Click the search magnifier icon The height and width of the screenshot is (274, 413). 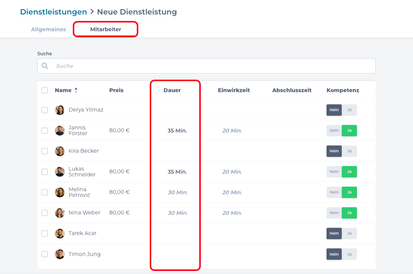click(x=45, y=66)
